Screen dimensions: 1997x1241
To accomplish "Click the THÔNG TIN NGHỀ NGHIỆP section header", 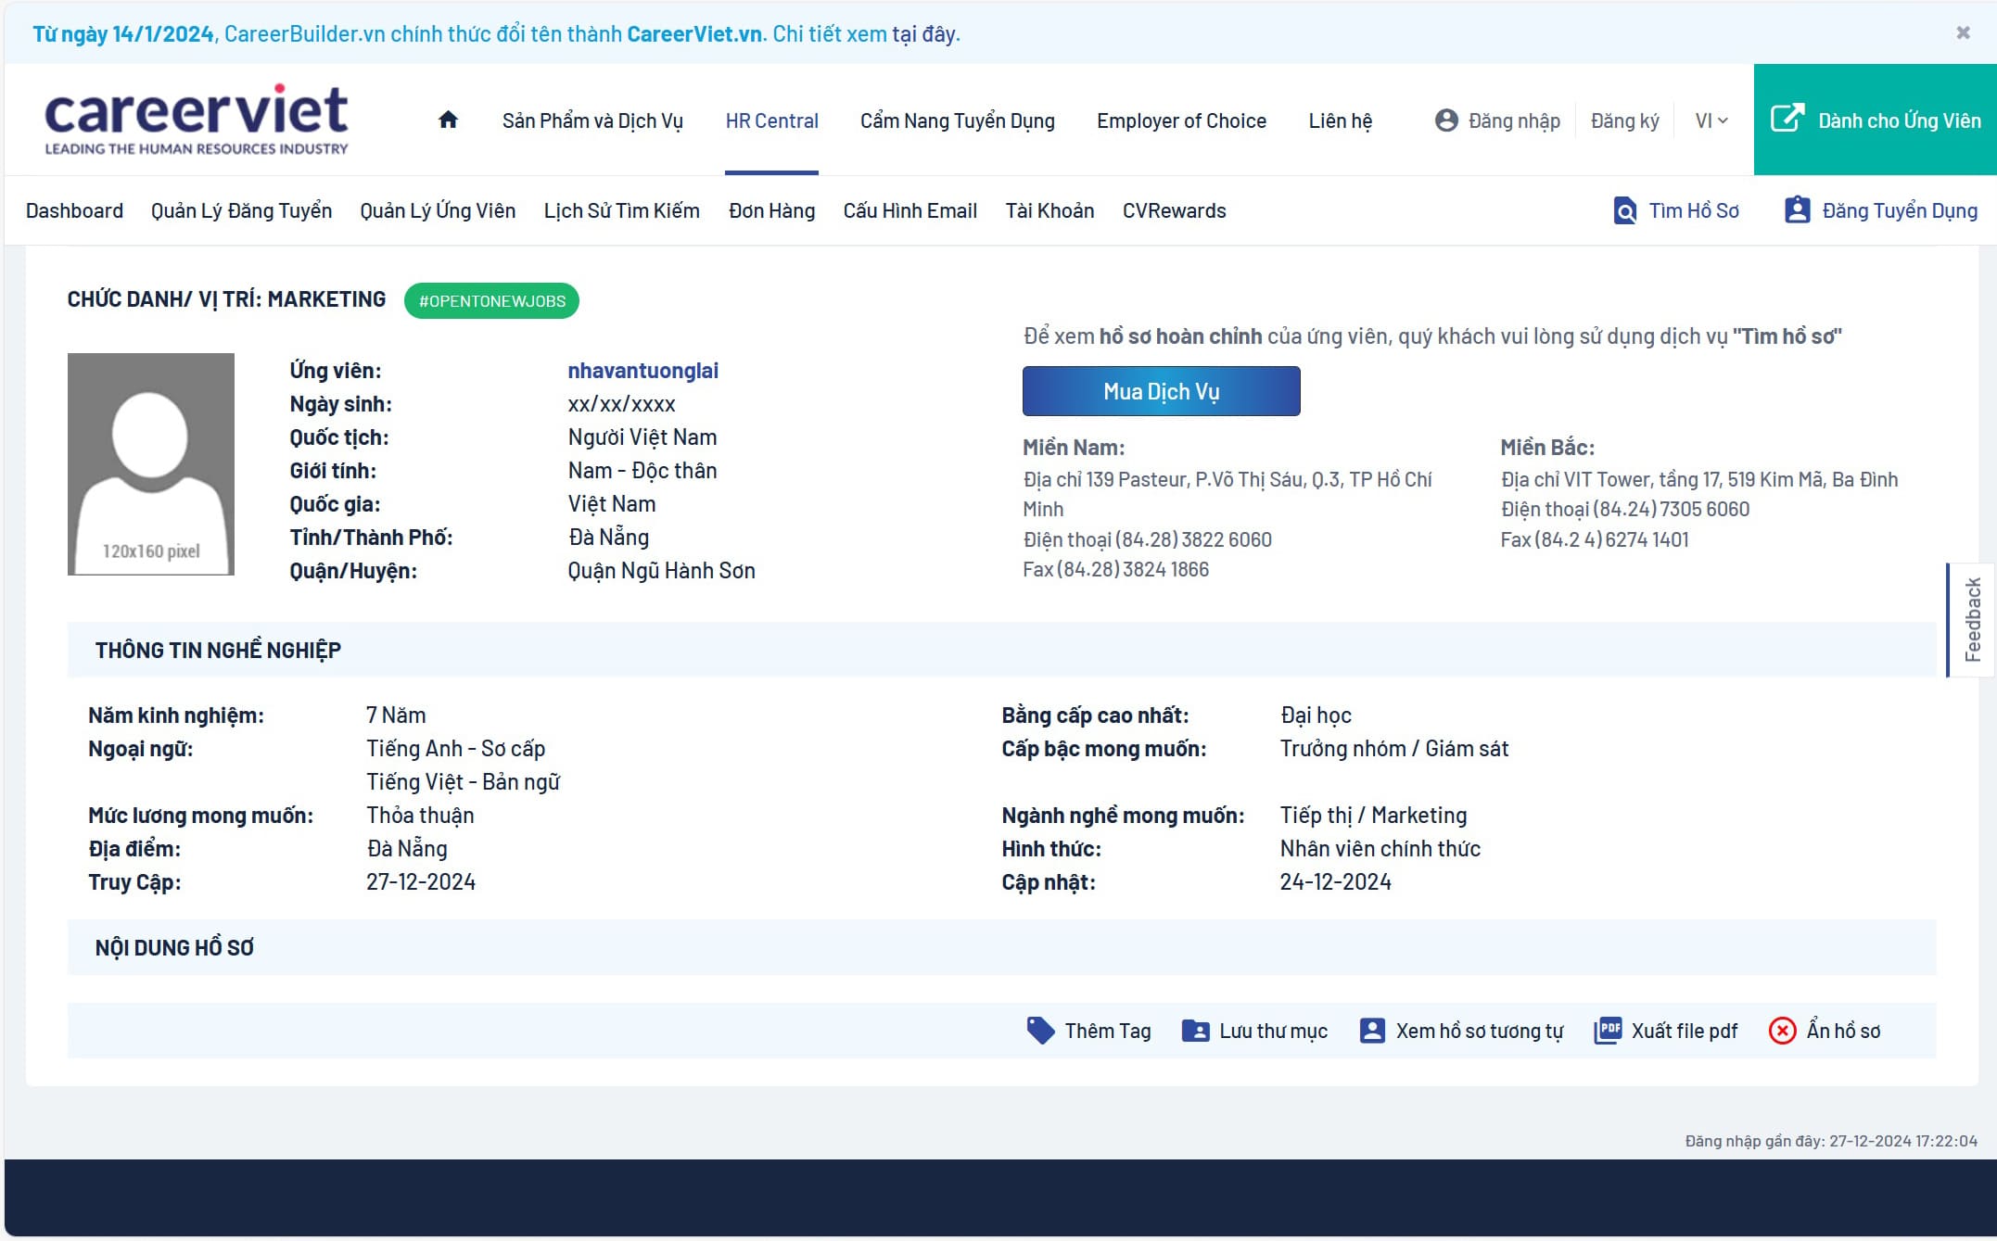I will pyautogui.click(x=1001, y=650).
